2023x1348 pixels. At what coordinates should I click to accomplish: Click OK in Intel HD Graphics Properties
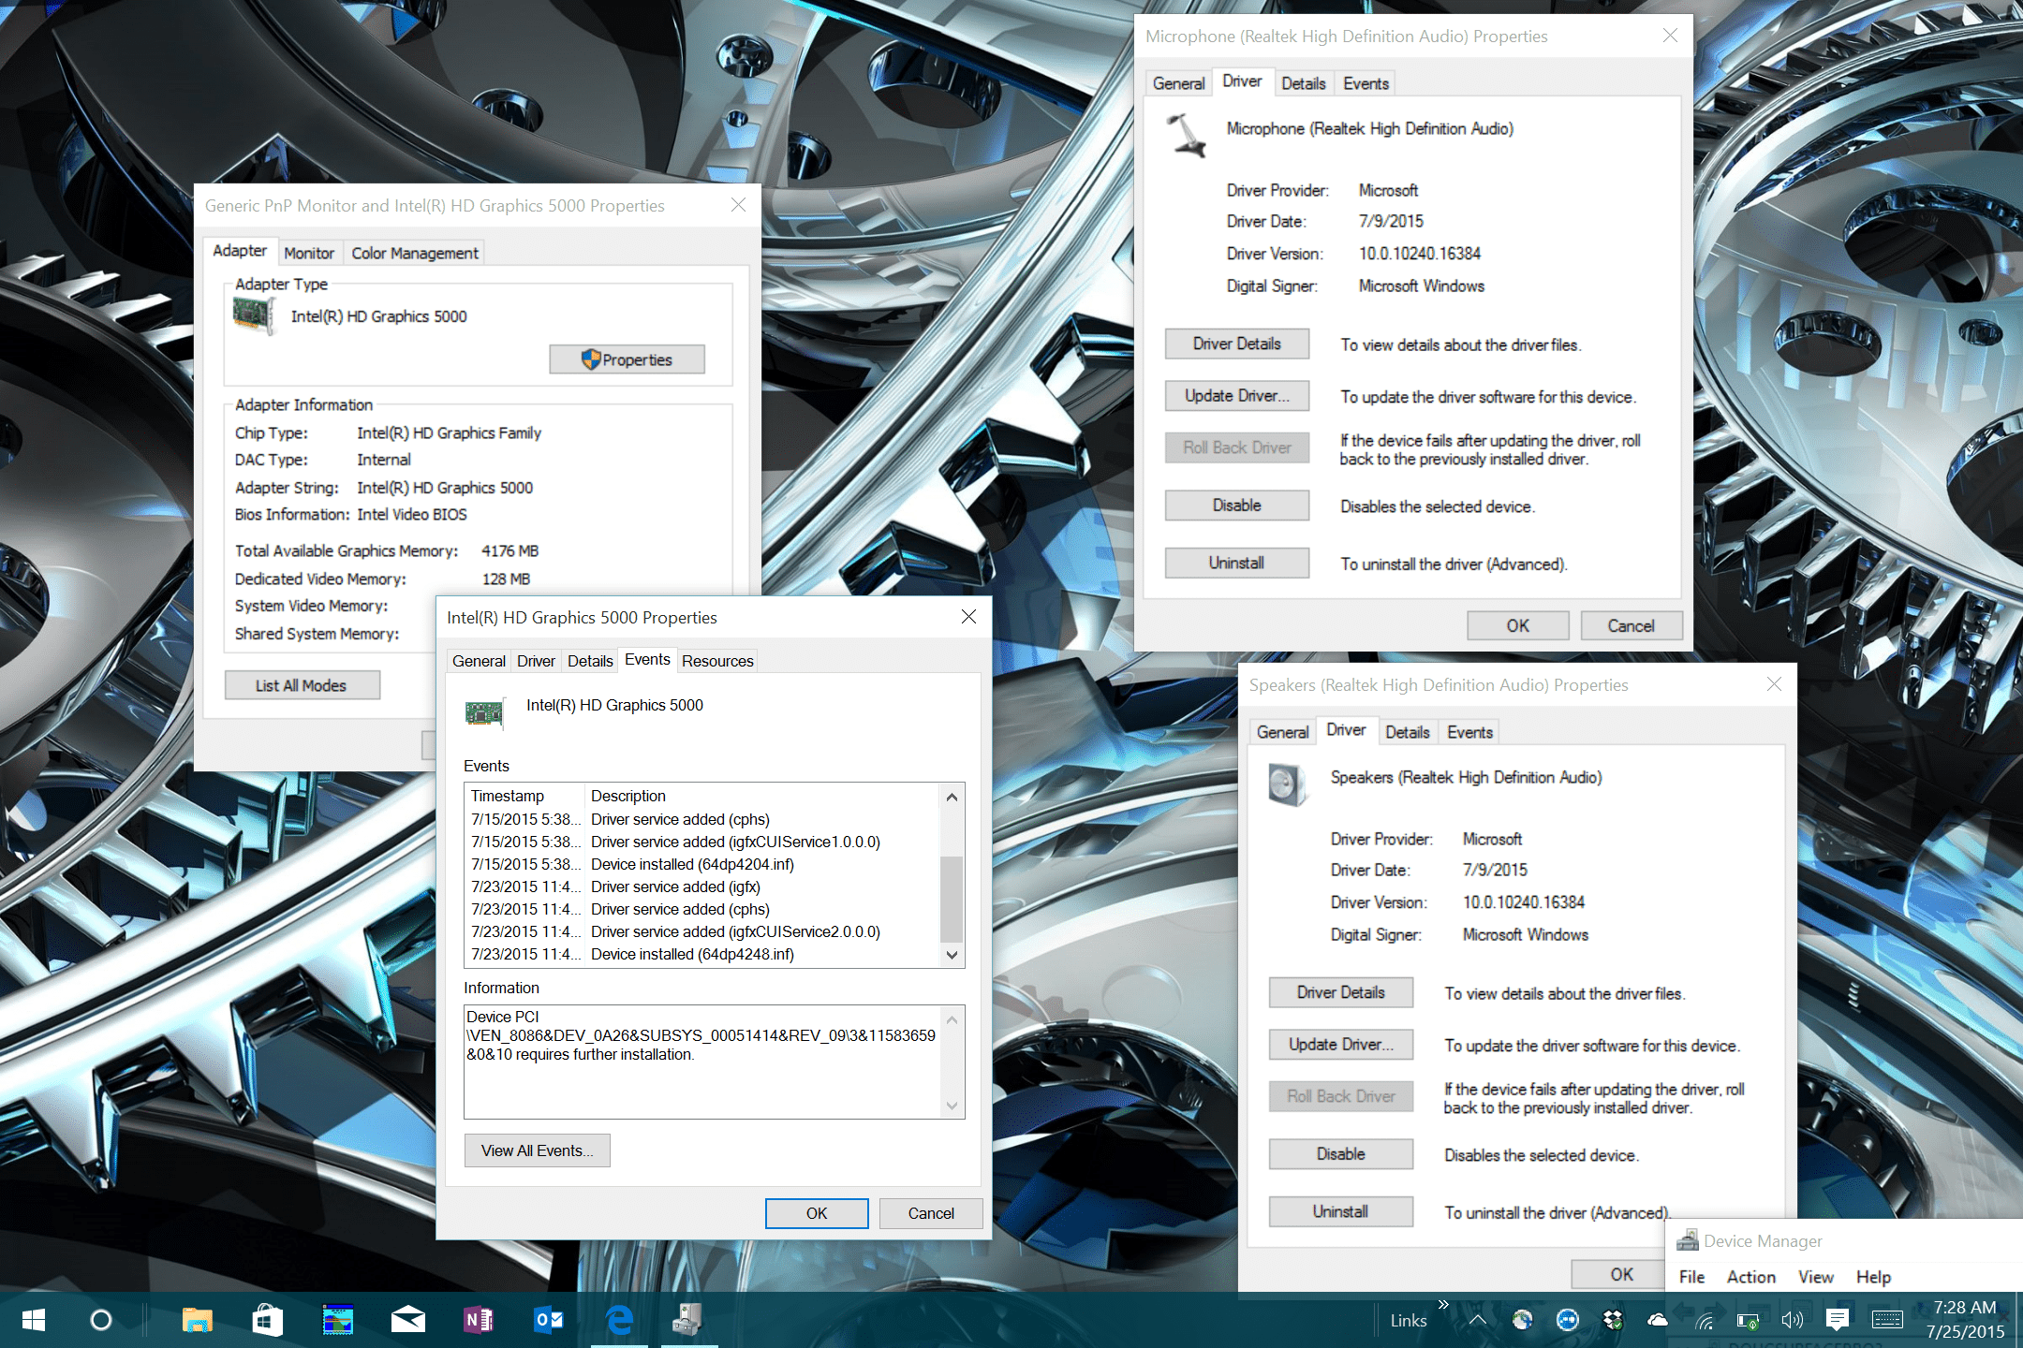click(817, 1213)
